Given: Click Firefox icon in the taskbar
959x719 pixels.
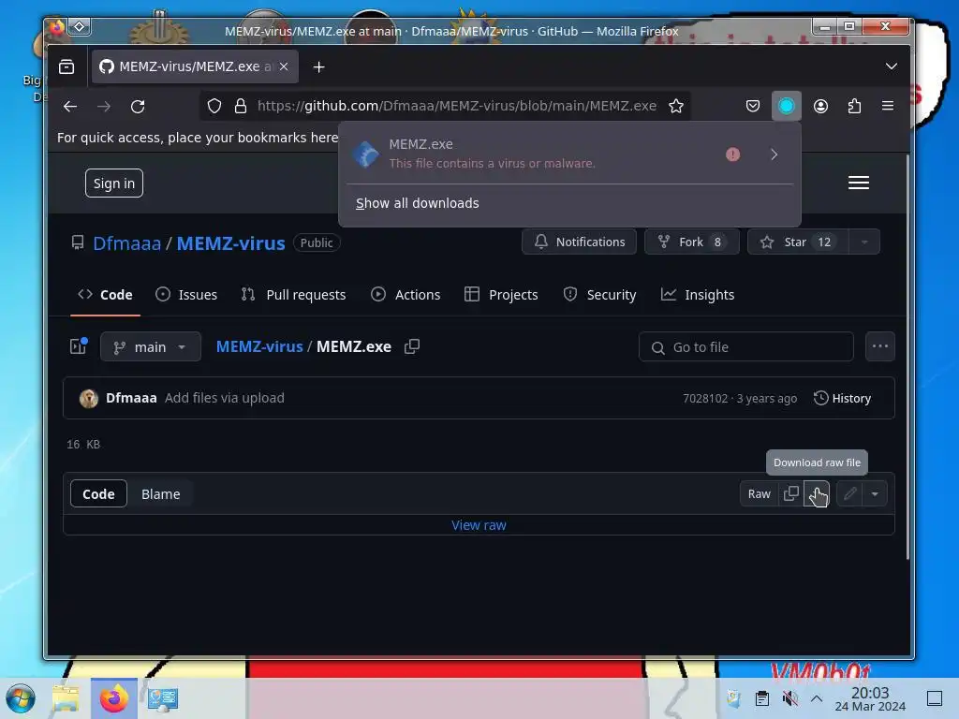Looking at the screenshot, I should [x=113, y=698].
